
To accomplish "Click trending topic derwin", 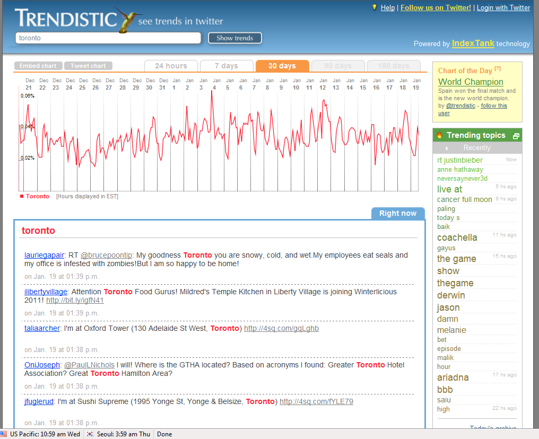I will pos(450,295).
